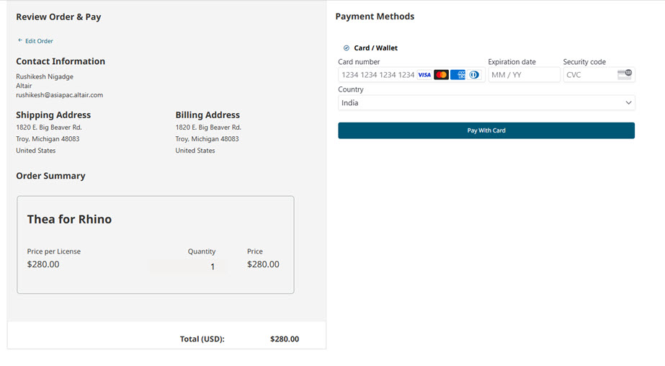Click the CVC card hint icon
The width and height of the screenshot is (665, 366).
click(x=625, y=74)
